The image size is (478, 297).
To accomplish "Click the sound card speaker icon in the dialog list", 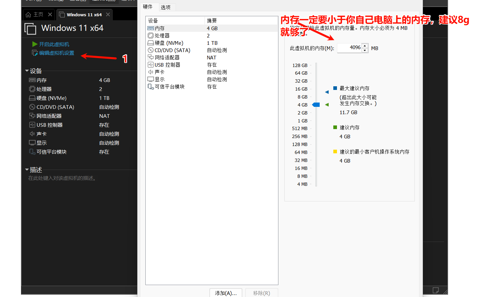I will pos(151,72).
